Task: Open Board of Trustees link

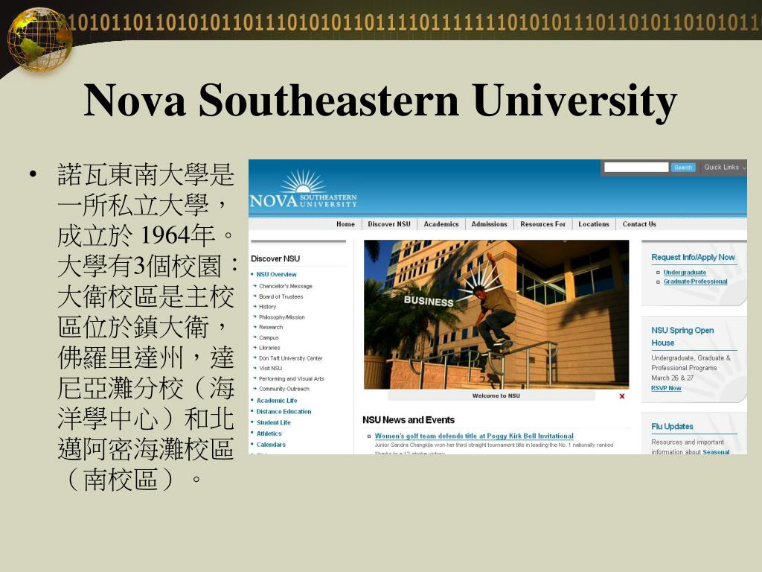Action: (281, 296)
